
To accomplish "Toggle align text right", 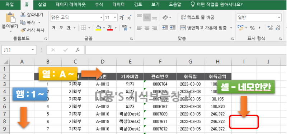I will (x=155, y=28).
